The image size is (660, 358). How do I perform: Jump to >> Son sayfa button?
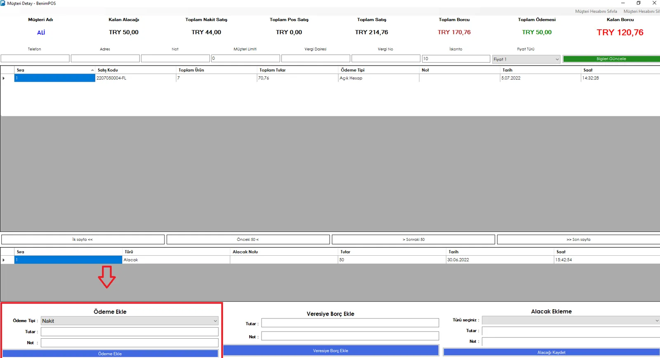tap(578, 239)
